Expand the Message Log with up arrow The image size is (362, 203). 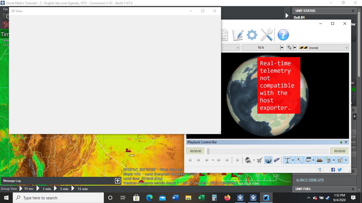[x=118, y=181]
